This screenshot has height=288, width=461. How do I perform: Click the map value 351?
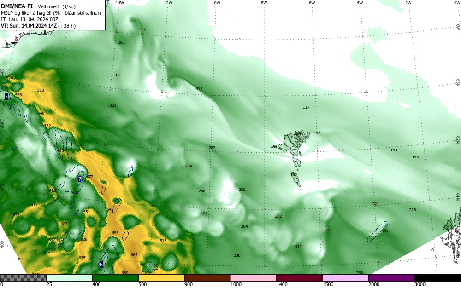point(328,230)
